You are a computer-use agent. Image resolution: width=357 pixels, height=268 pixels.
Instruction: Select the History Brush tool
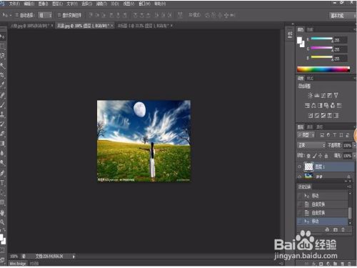pyautogui.click(x=2, y=124)
